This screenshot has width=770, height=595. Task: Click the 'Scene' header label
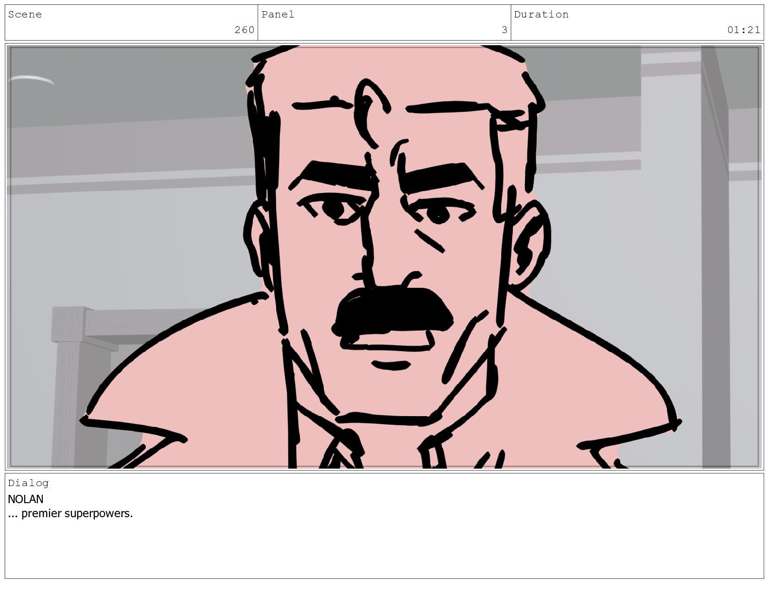pos(25,15)
